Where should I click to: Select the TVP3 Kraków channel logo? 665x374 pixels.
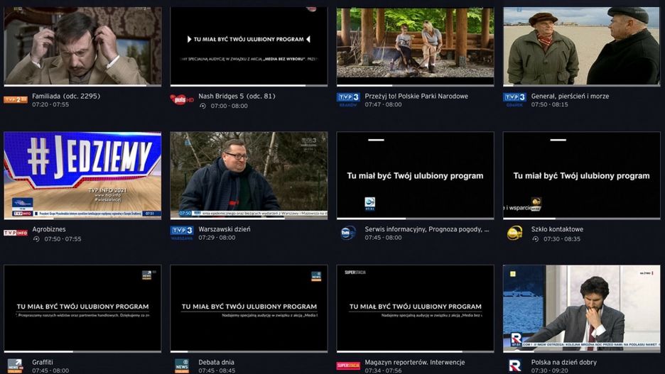point(348,100)
